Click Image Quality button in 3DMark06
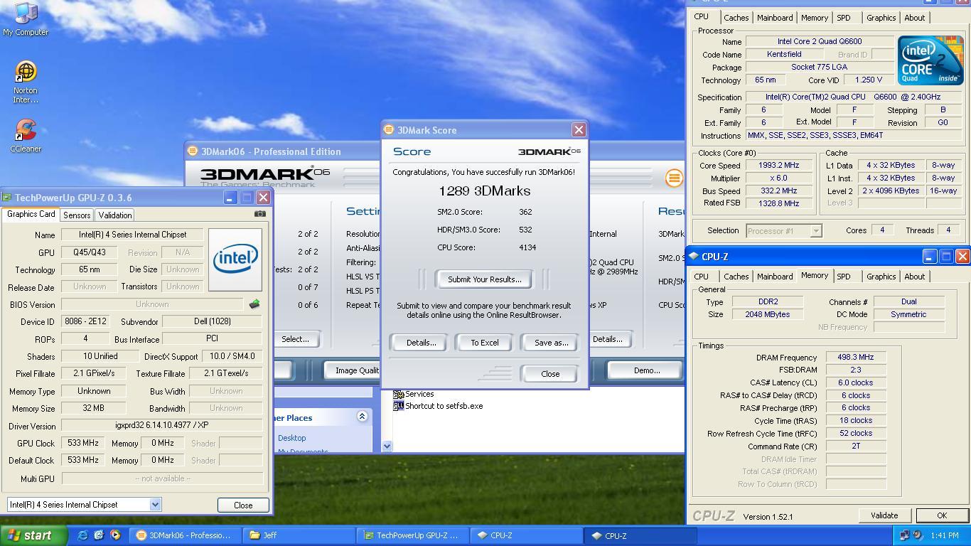971x546 pixels. coord(353,370)
